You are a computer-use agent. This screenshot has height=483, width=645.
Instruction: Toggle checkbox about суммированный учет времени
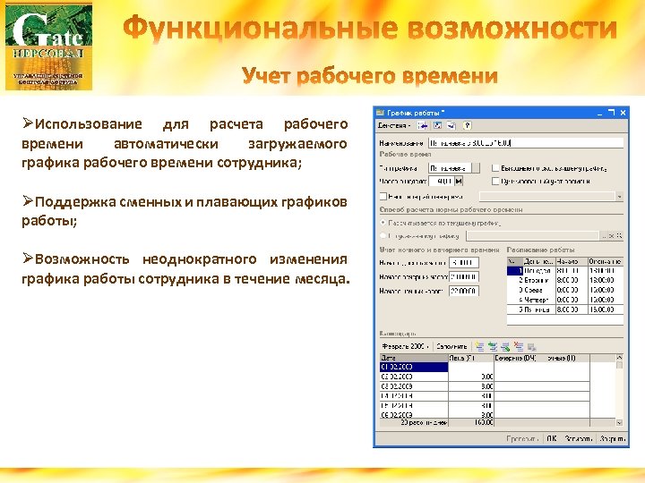(495, 181)
